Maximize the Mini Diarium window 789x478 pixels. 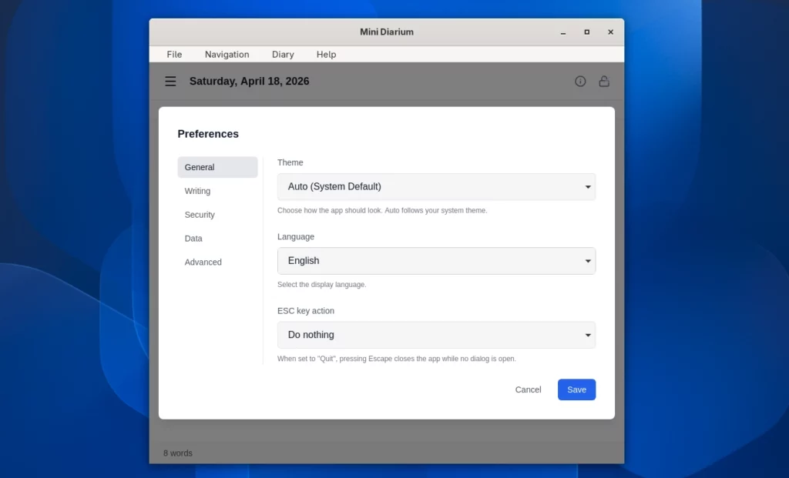click(x=587, y=32)
